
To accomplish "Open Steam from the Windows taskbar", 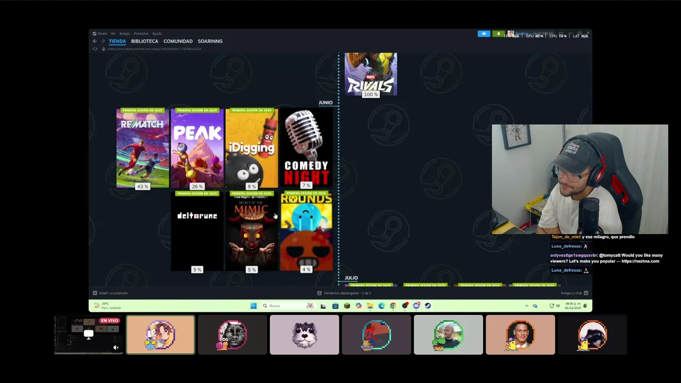I will [x=428, y=306].
